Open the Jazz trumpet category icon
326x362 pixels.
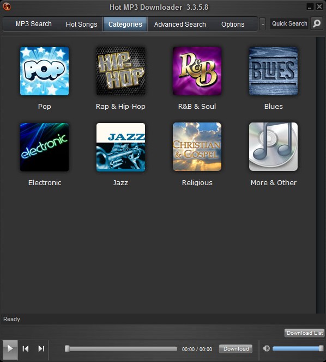pos(120,147)
